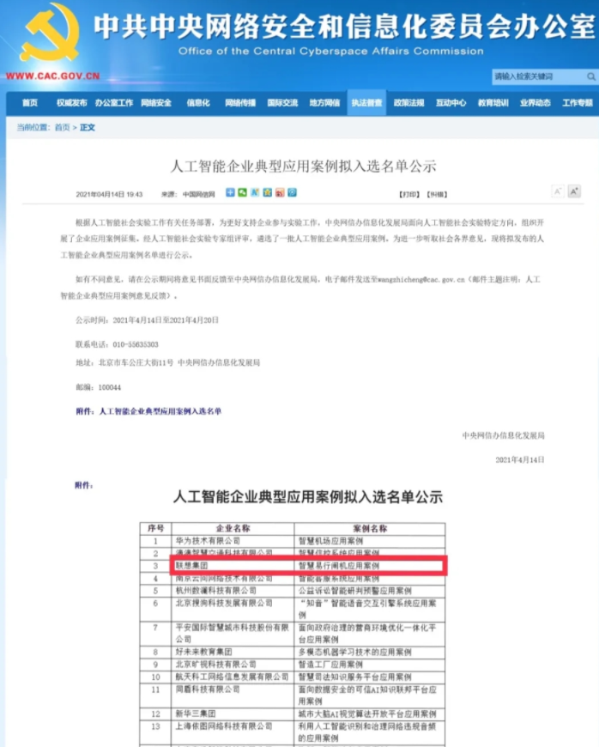Click the address line 北京市车公庄大街11号
This screenshot has height=747, width=599.
[x=136, y=362]
